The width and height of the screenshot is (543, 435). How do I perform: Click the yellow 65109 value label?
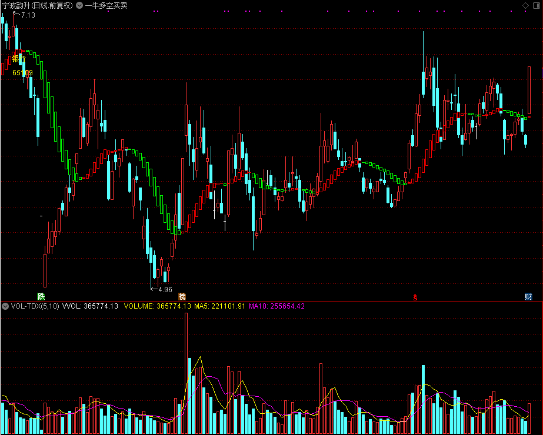pyautogui.click(x=22, y=73)
